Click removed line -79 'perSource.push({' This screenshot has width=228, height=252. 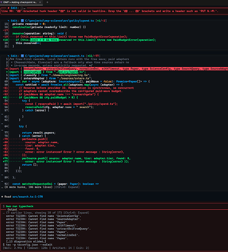25,139
